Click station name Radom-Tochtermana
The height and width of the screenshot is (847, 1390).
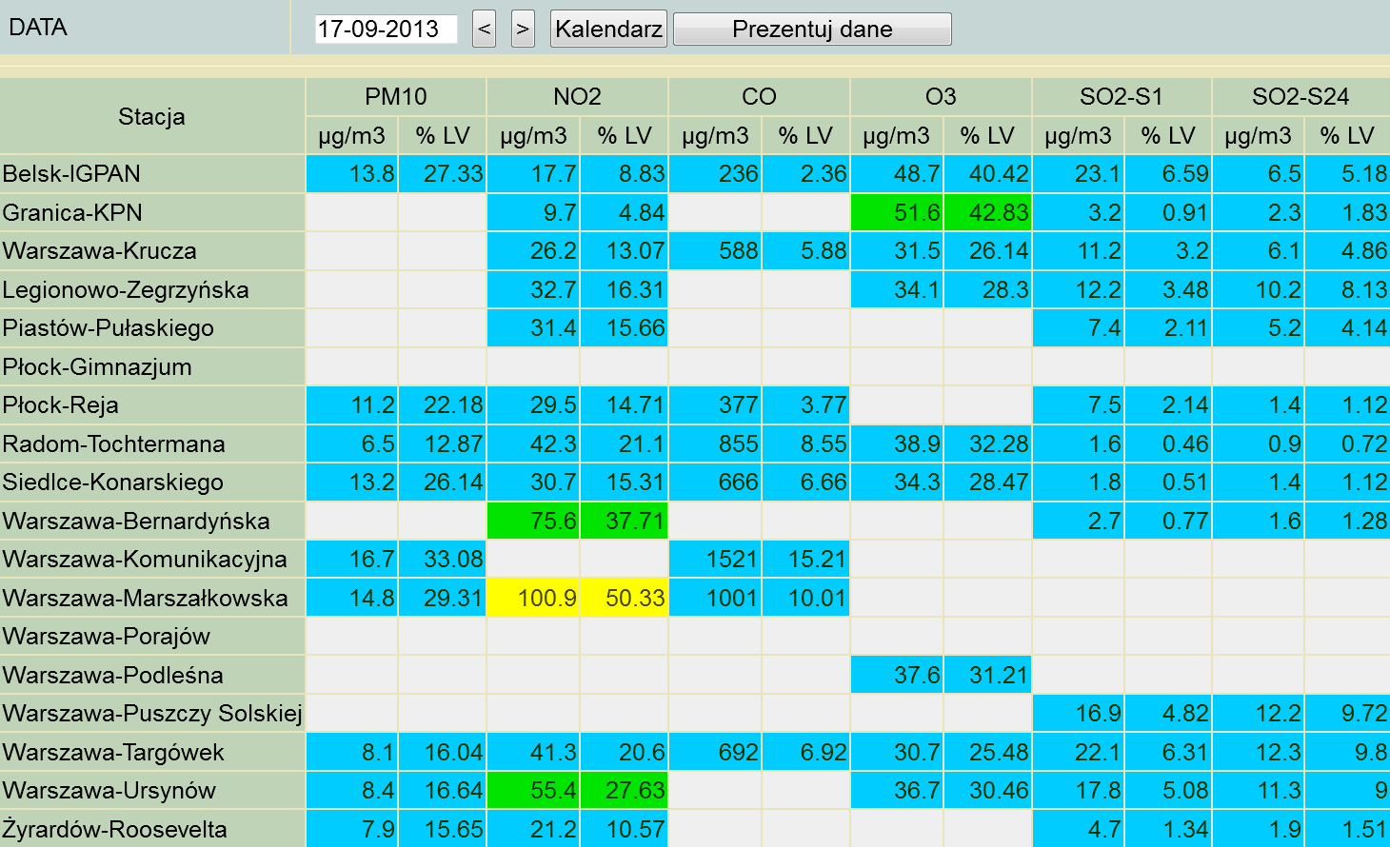click(114, 443)
